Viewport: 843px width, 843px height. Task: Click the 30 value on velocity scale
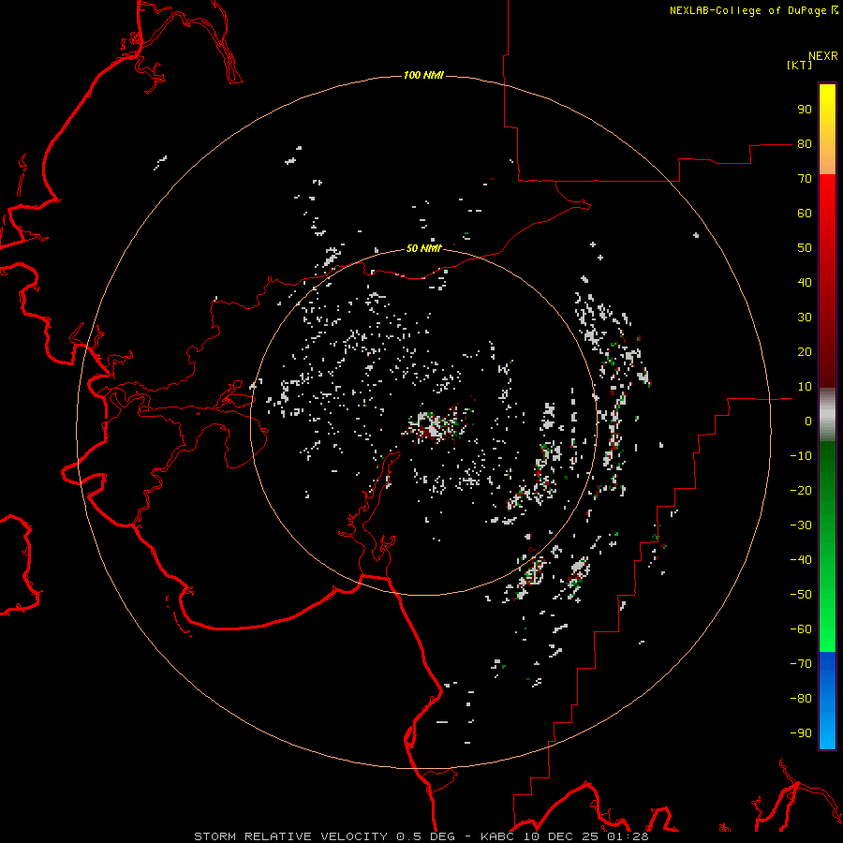[x=805, y=318]
